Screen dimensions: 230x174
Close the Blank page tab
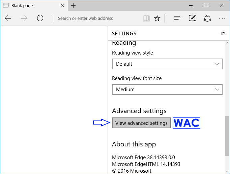click(62, 6)
